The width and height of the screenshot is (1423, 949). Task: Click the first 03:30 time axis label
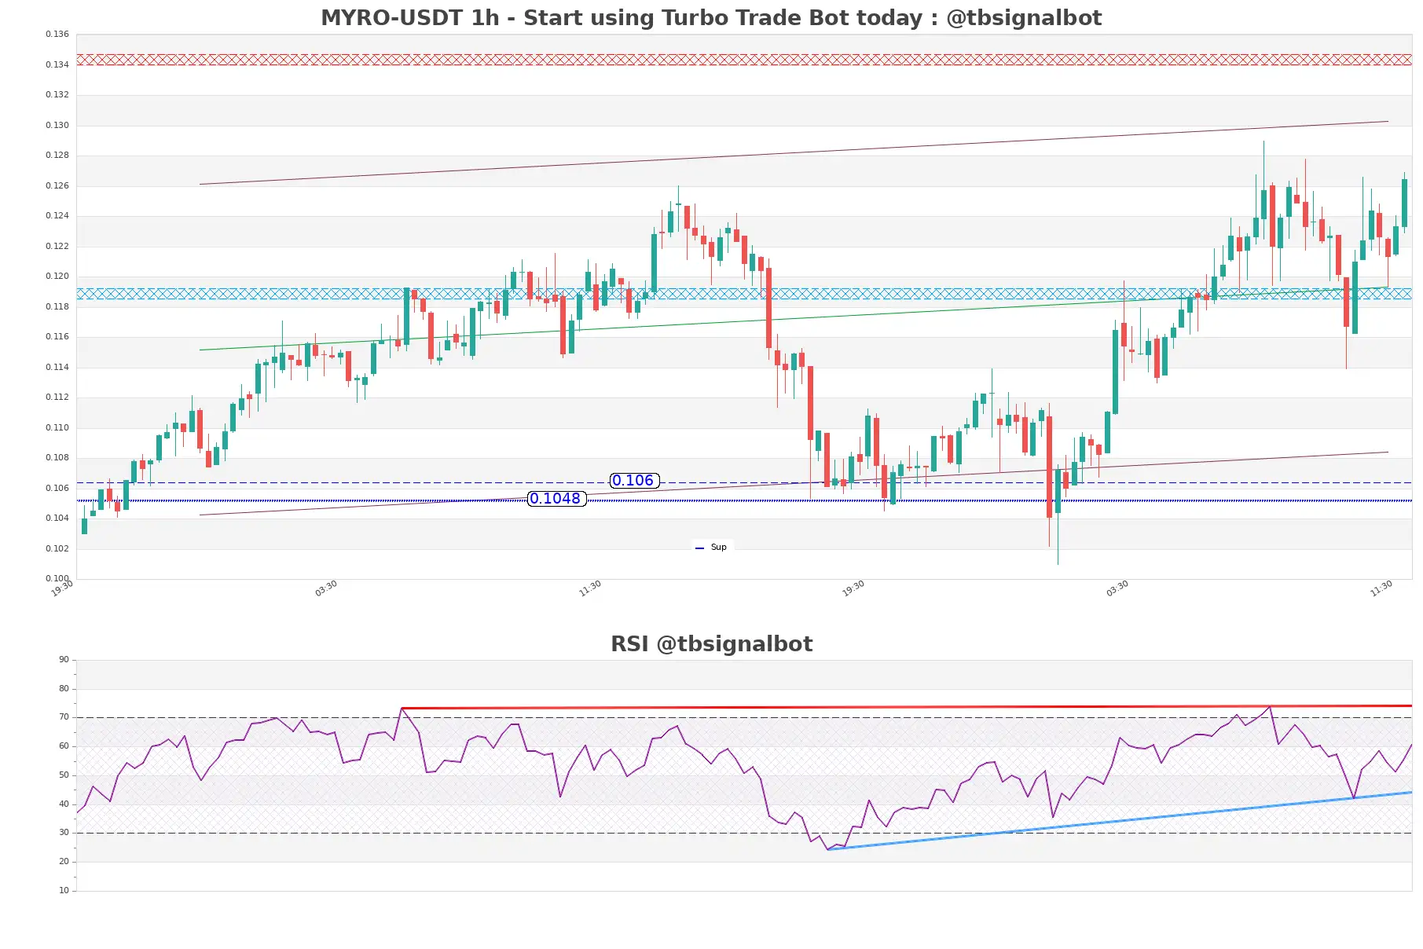click(326, 588)
